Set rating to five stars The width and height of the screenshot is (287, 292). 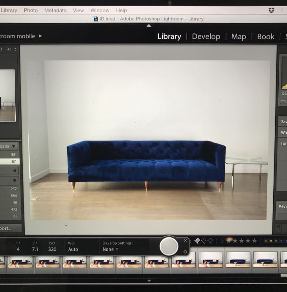pos(254,241)
